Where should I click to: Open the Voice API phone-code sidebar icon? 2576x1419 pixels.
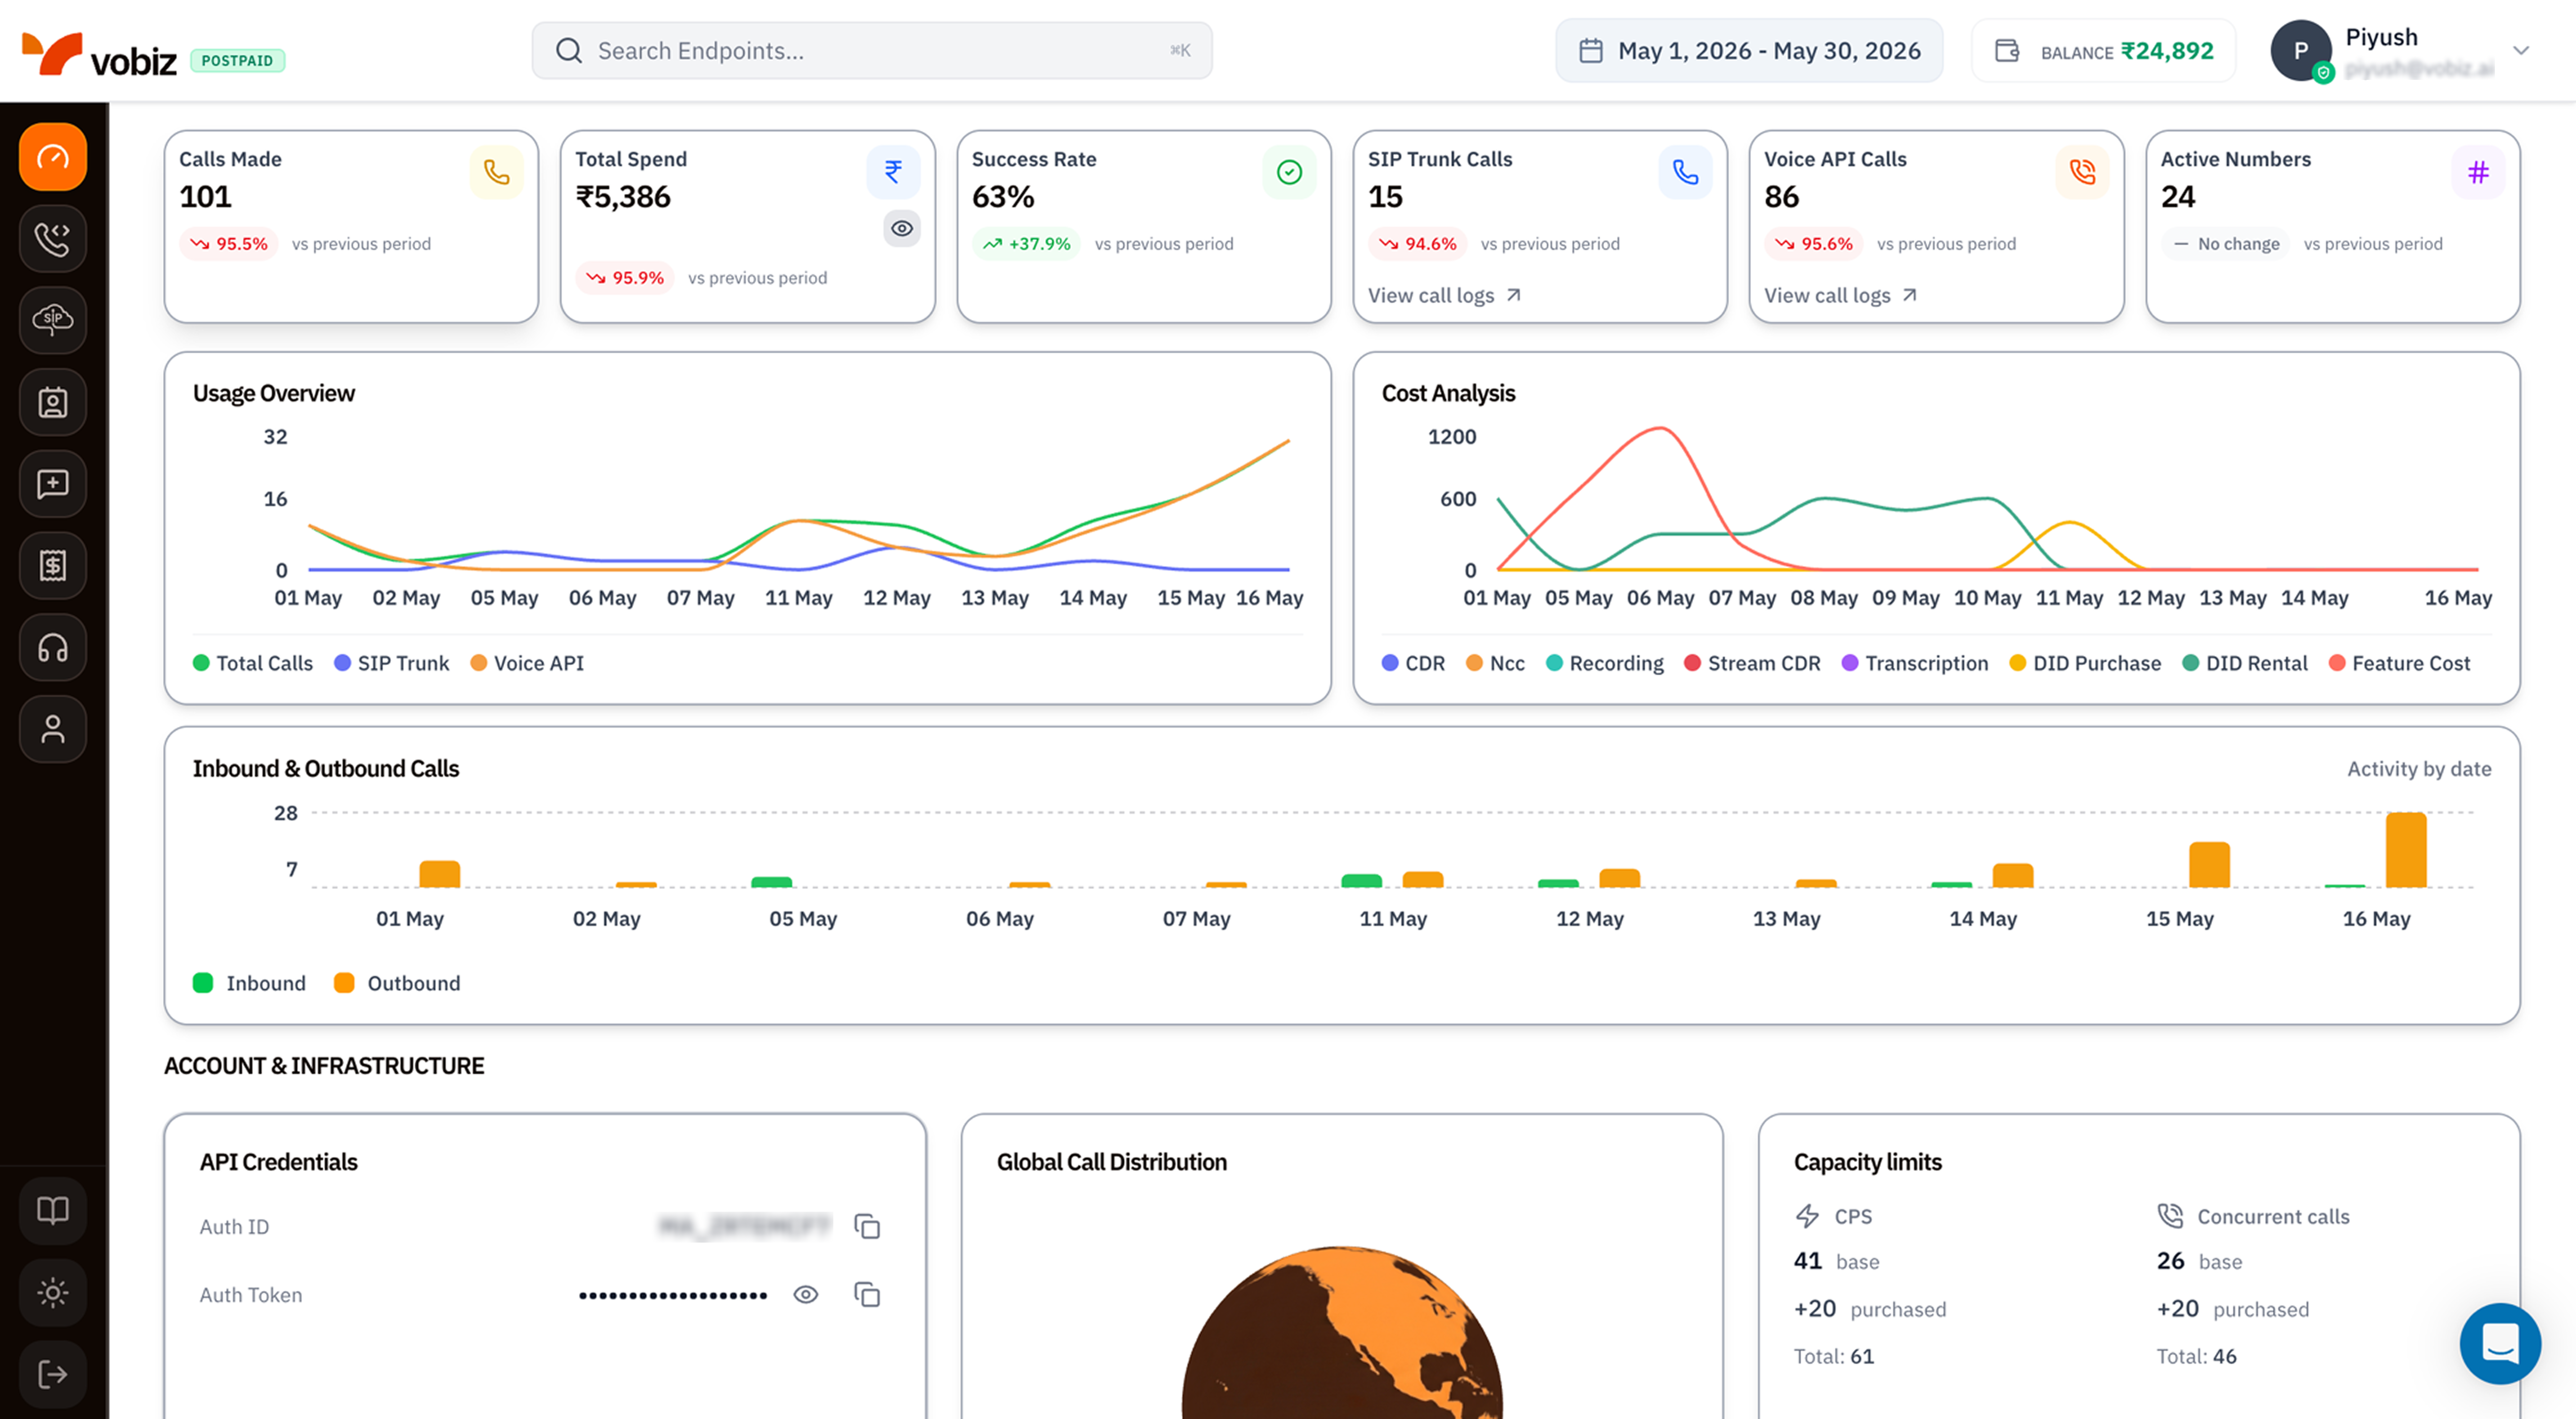pyautogui.click(x=53, y=239)
